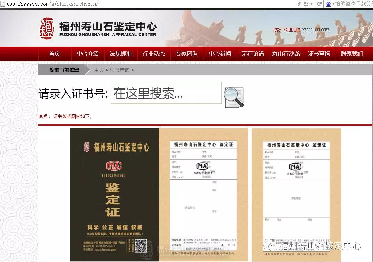Click the browser search box with gray text
This screenshot has width=373, height=262.
[354, 4]
